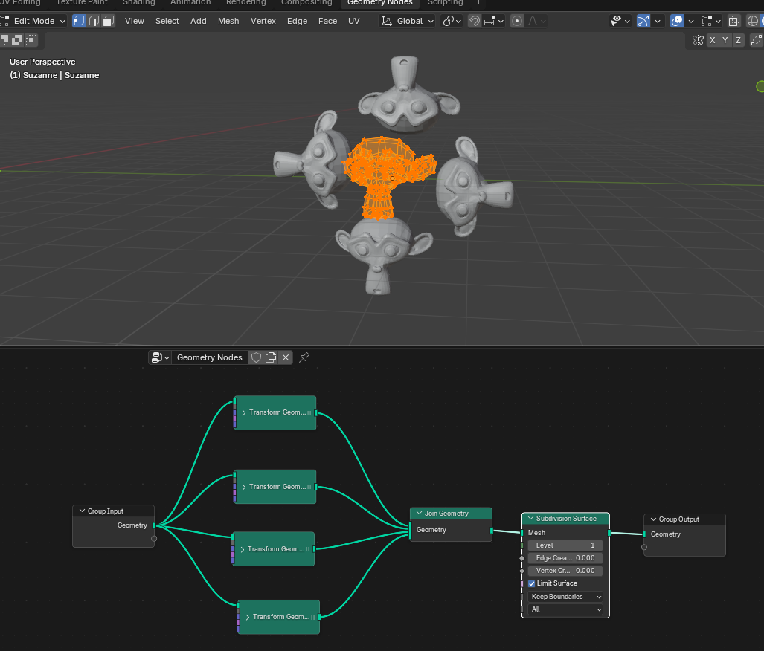Open the pivot point link dropdown
The width and height of the screenshot is (764, 651).
(452, 21)
